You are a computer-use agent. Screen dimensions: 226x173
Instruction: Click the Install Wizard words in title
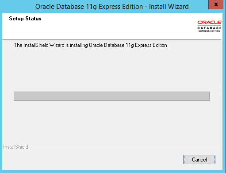(x=169, y=7)
